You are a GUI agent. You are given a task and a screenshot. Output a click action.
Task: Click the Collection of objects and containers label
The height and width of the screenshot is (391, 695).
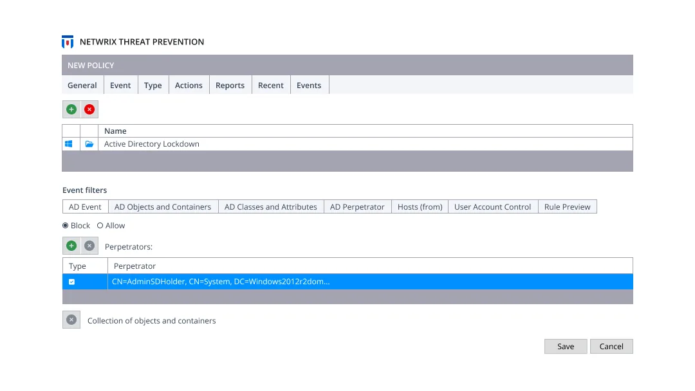152,321
